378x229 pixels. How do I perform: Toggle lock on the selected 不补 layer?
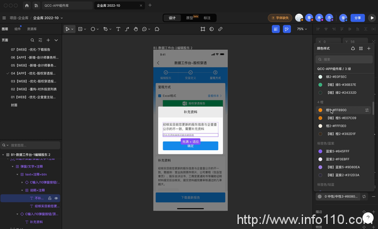(x=50, y=198)
